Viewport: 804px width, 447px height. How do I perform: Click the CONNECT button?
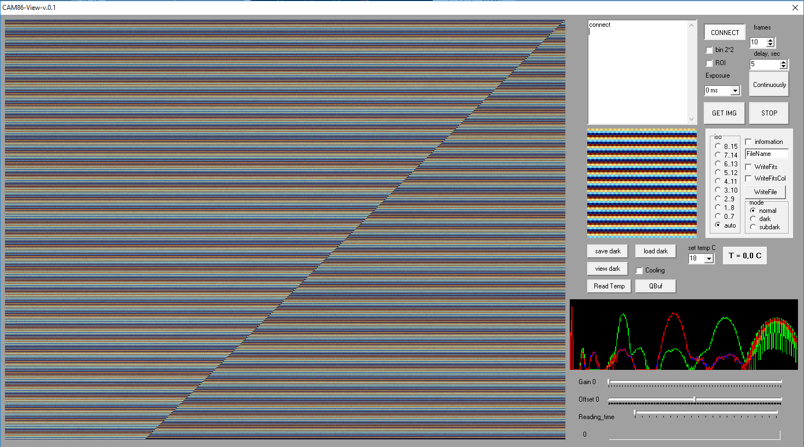(725, 32)
